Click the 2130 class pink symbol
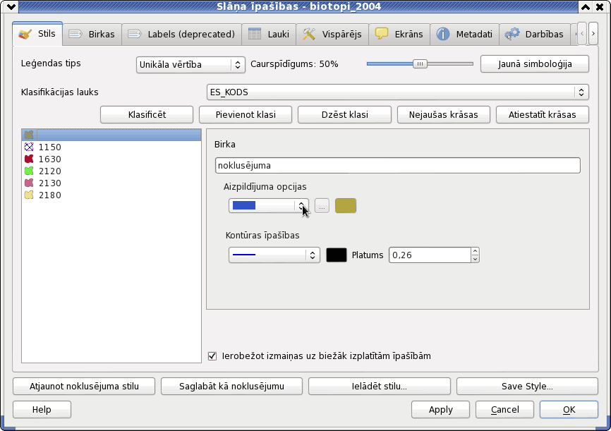Screen dimensions: 611x431 (29, 183)
